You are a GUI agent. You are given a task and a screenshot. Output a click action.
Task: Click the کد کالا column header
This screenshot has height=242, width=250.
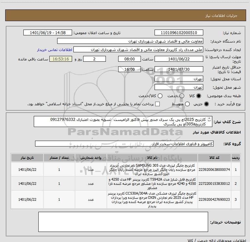(214, 158)
